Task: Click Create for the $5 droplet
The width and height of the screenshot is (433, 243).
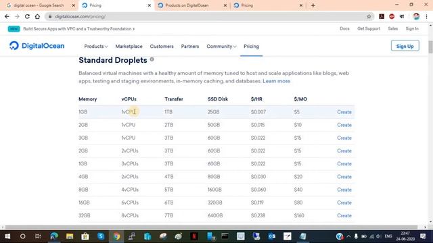Action: click(344, 112)
